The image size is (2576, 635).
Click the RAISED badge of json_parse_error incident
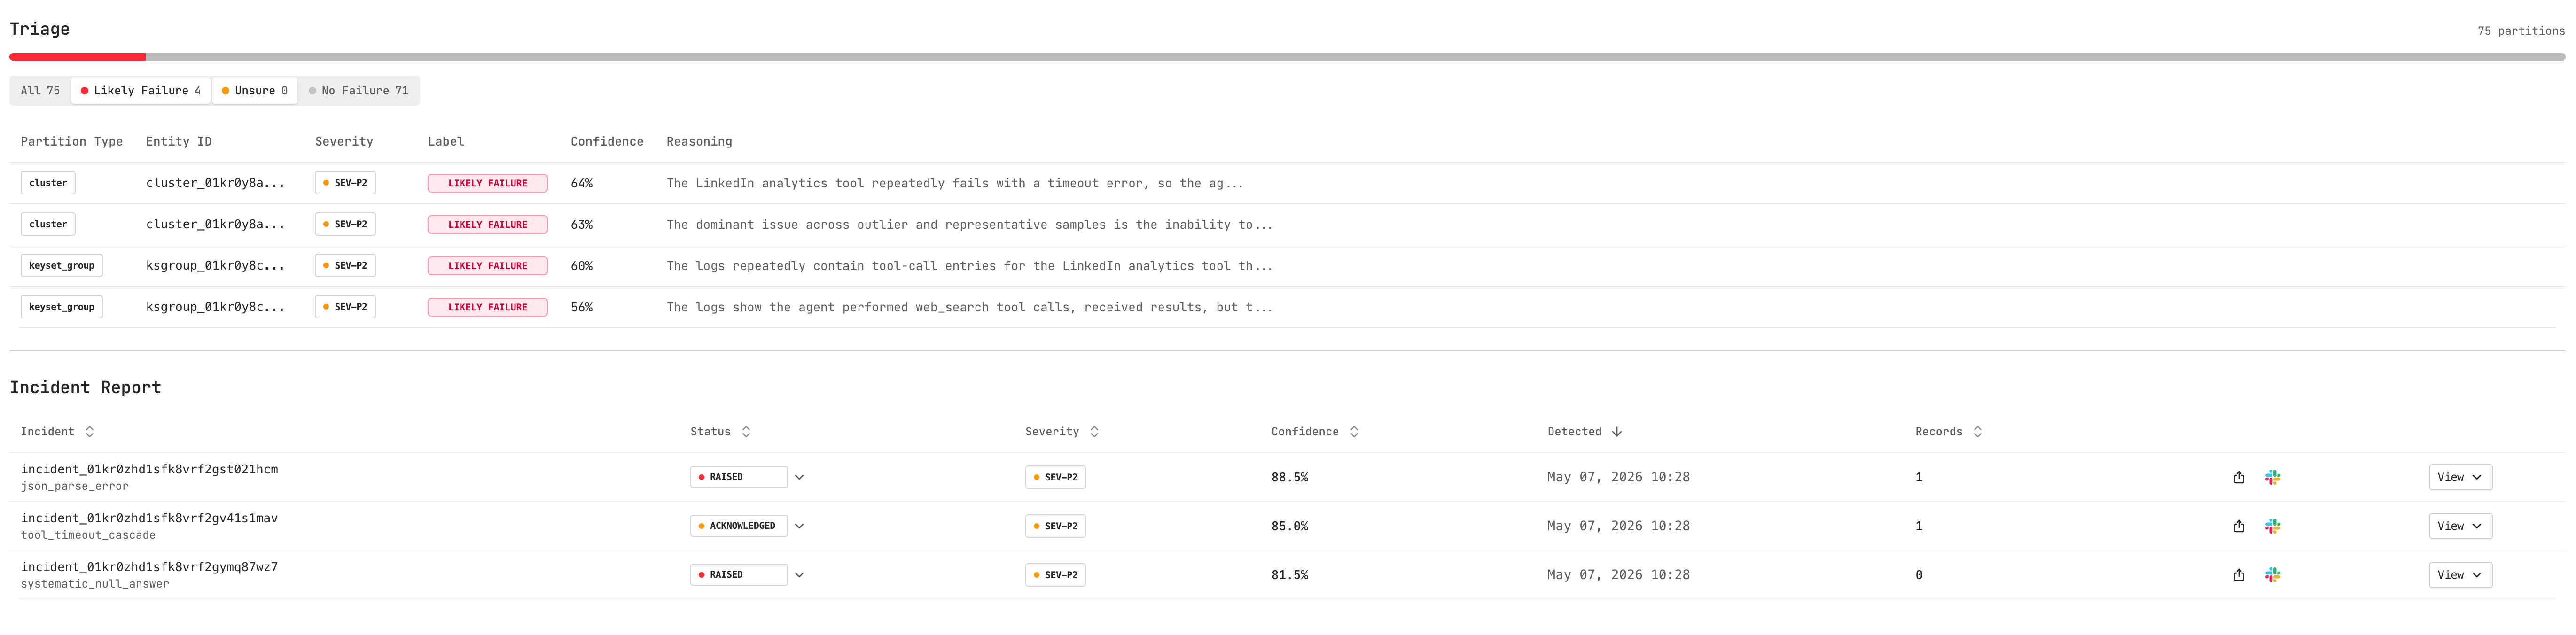[x=738, y=477]
